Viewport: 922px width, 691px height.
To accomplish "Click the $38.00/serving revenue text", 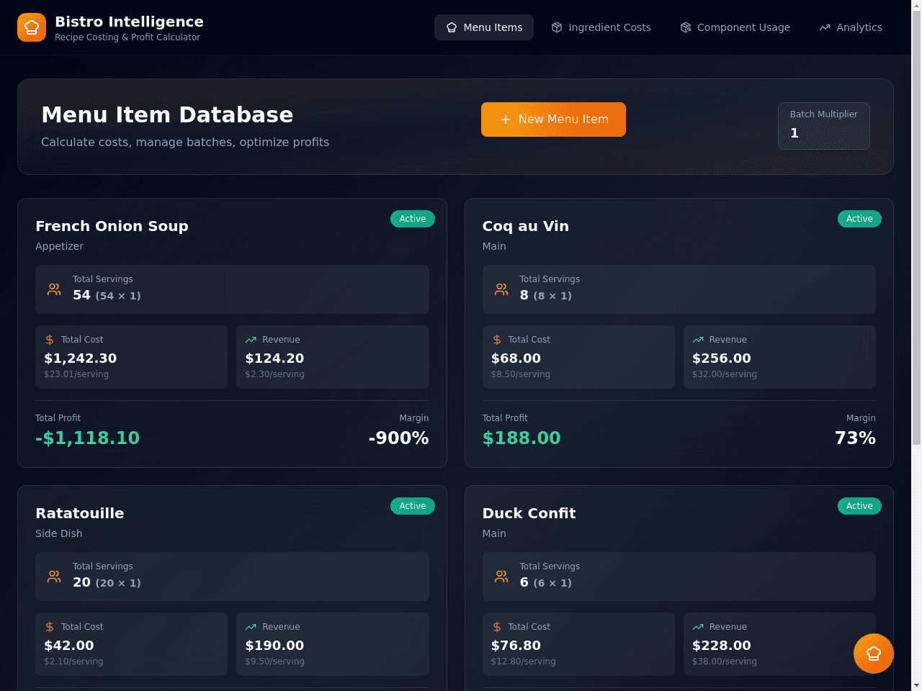I will [725, 661].
